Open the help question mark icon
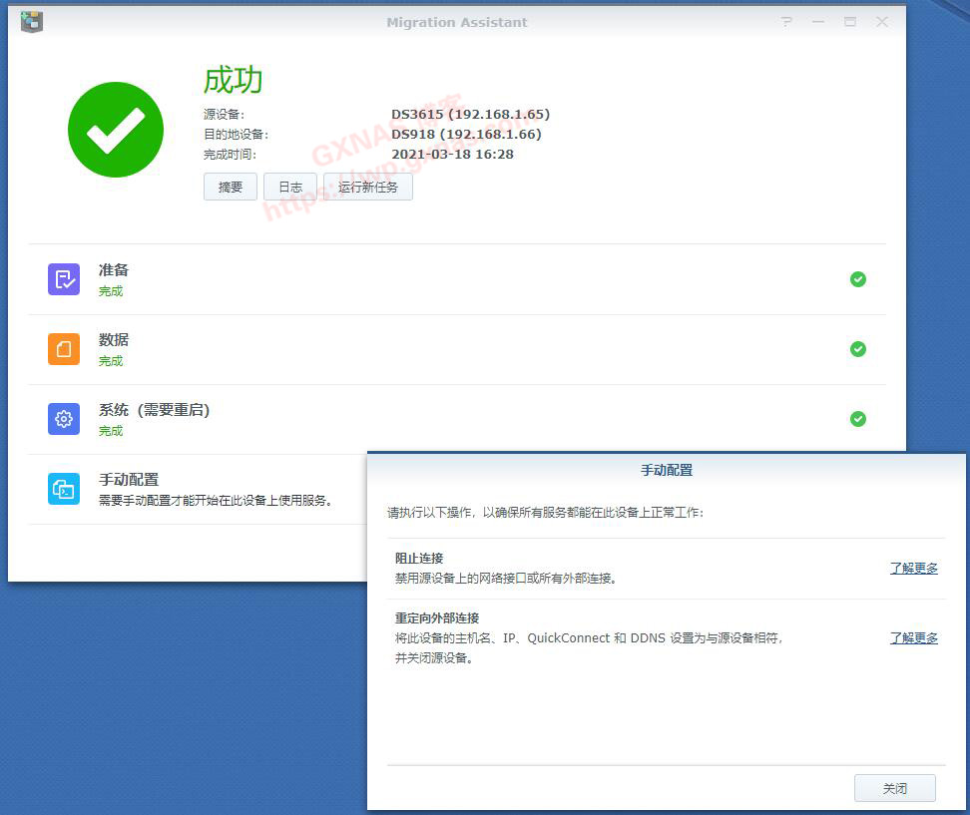This screenshot has height=815, width=970. click(787, 22)
